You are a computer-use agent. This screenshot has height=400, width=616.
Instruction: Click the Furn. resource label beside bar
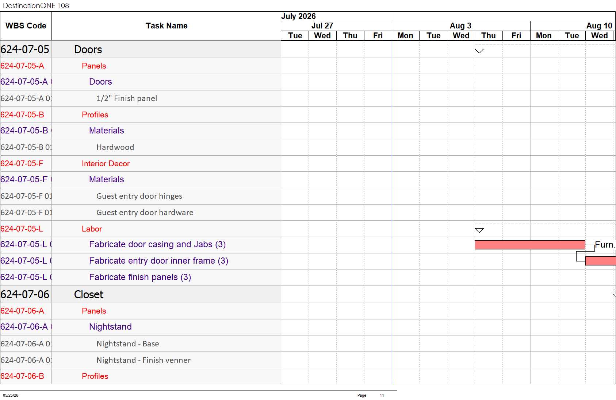click(605, 245)
